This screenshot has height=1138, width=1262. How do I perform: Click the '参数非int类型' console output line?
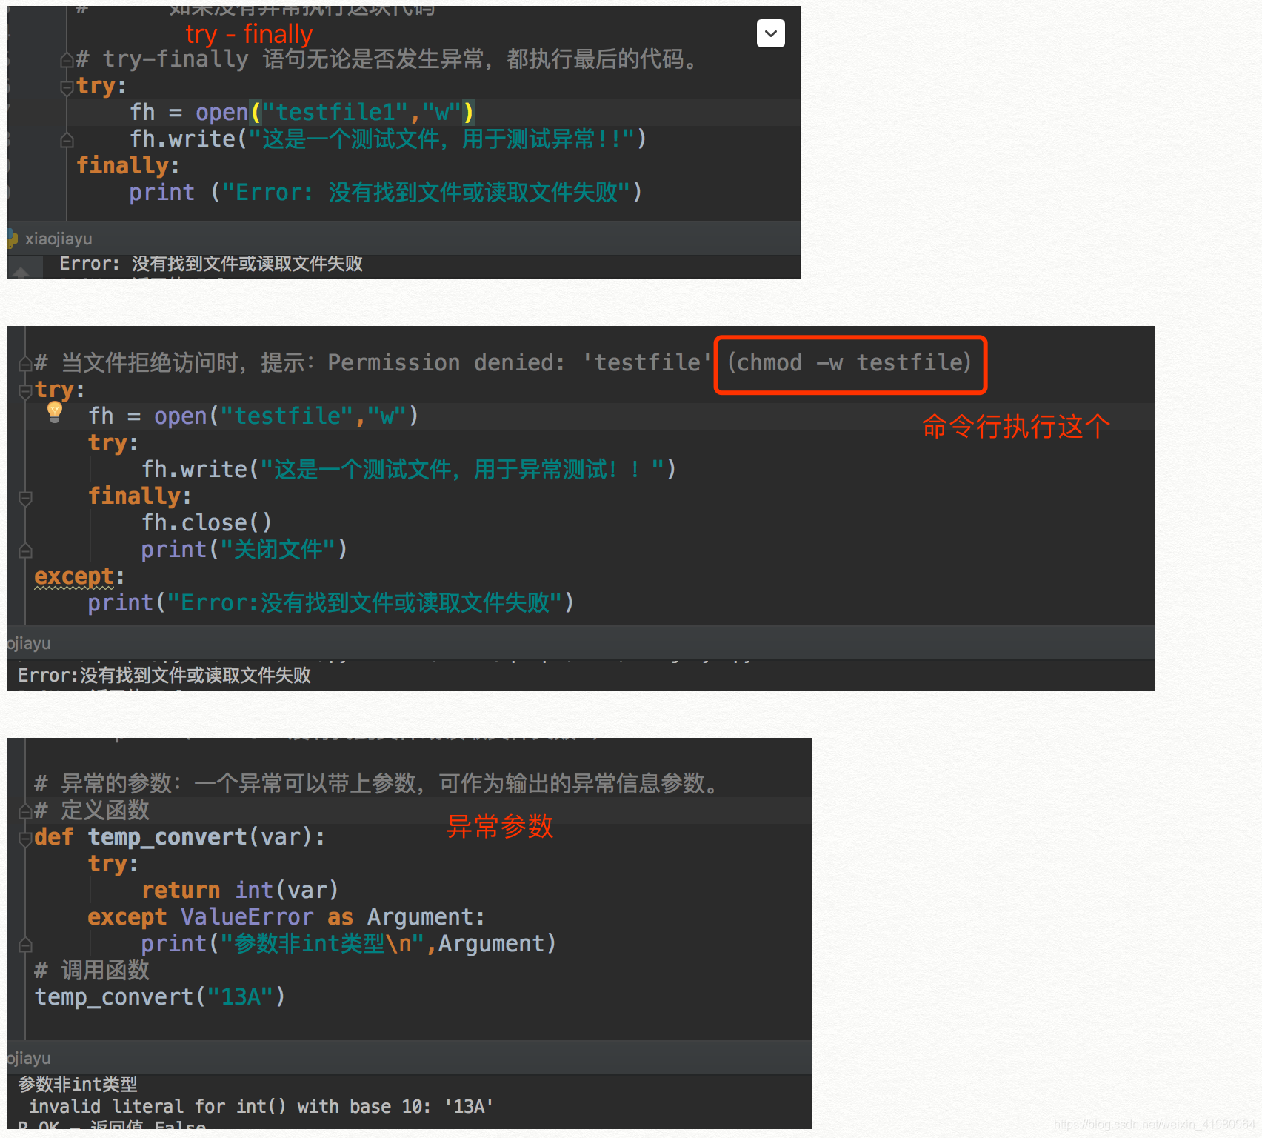[x=78, y=1084]
